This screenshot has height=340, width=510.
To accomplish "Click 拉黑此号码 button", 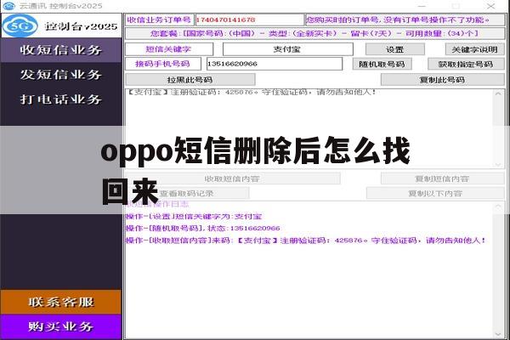I will tap(190, 80).
